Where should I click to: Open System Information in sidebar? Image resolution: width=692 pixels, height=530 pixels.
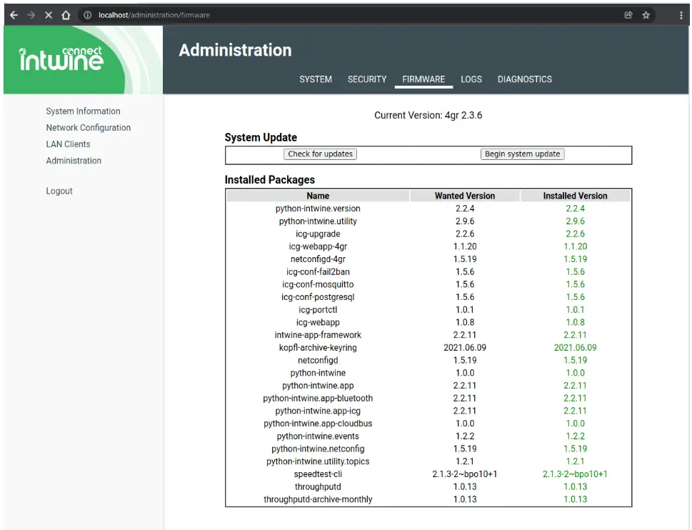tap(83, 111)
